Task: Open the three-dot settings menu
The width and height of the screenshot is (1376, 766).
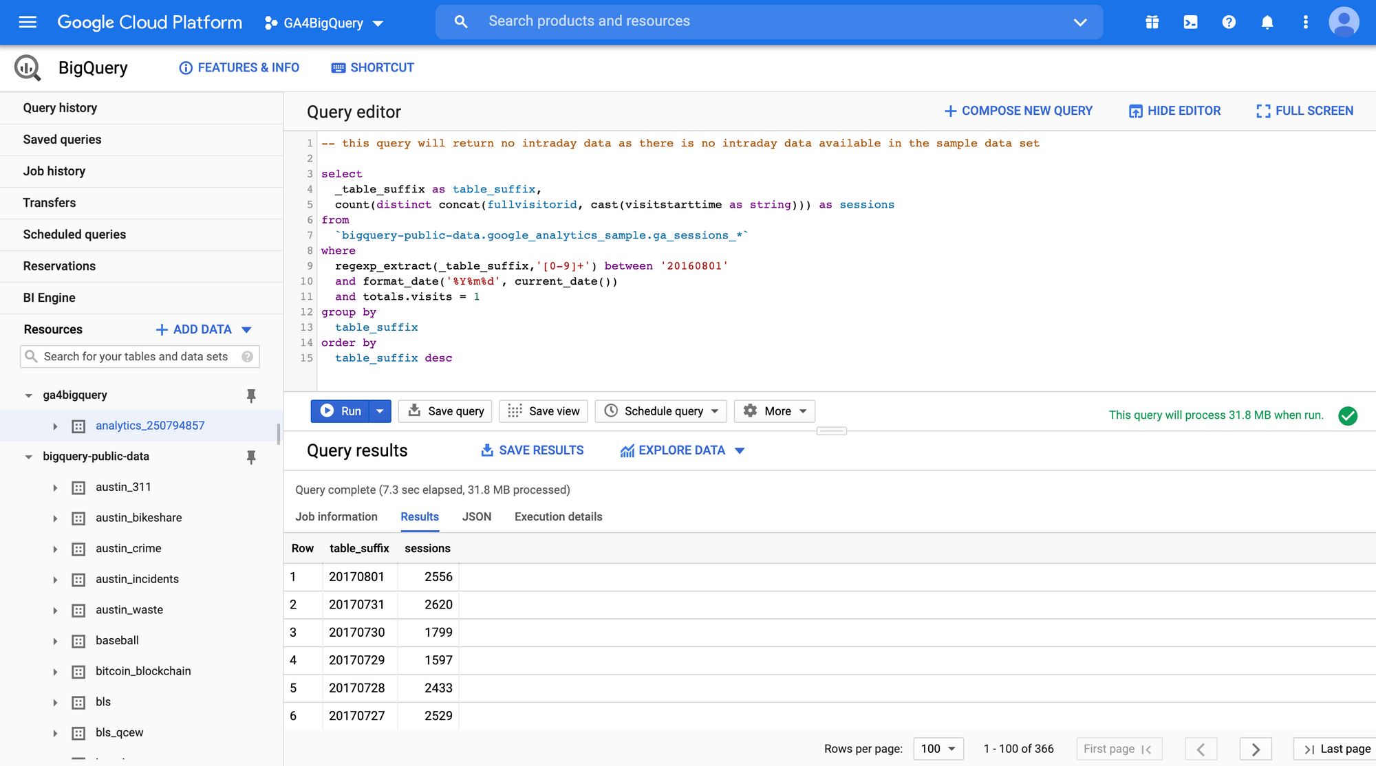Action: coord(1305,22)
